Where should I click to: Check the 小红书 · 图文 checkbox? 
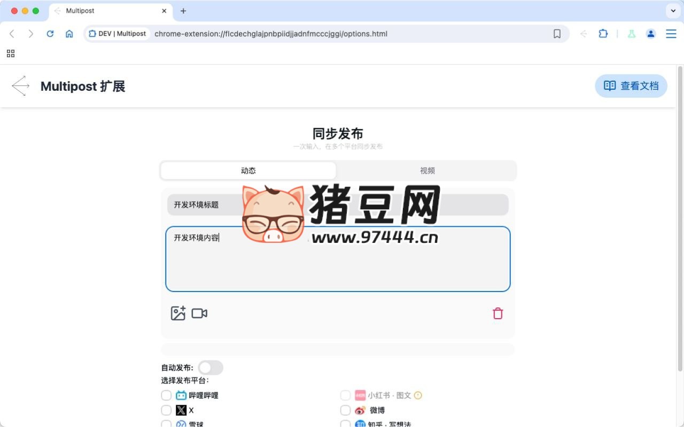pyautogui.click(x=345, y=396)
